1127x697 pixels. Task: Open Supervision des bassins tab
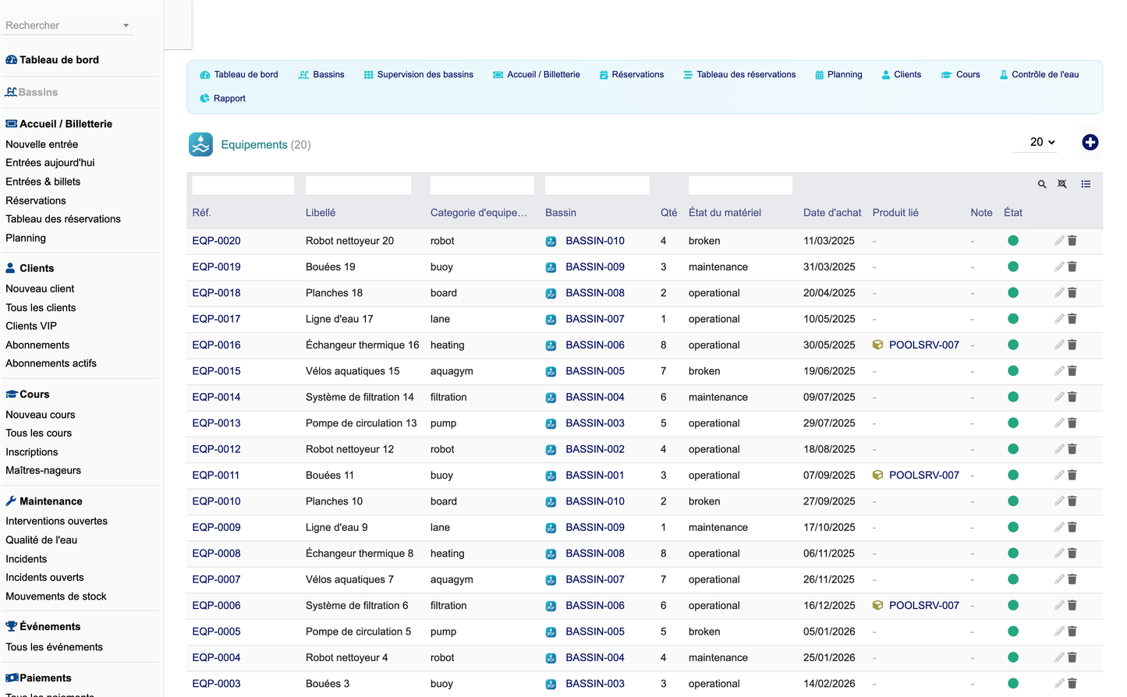pos(418,75)
